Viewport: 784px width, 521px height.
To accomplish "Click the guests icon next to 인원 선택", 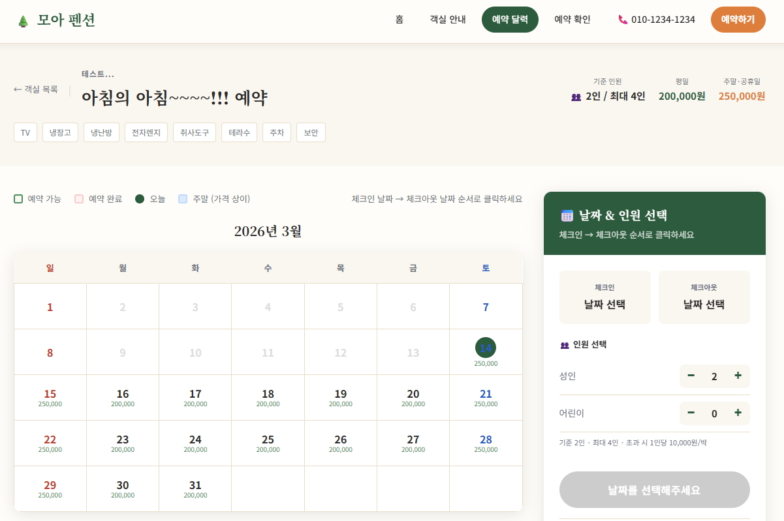I will pyautogui.click(x=565, y=345).
